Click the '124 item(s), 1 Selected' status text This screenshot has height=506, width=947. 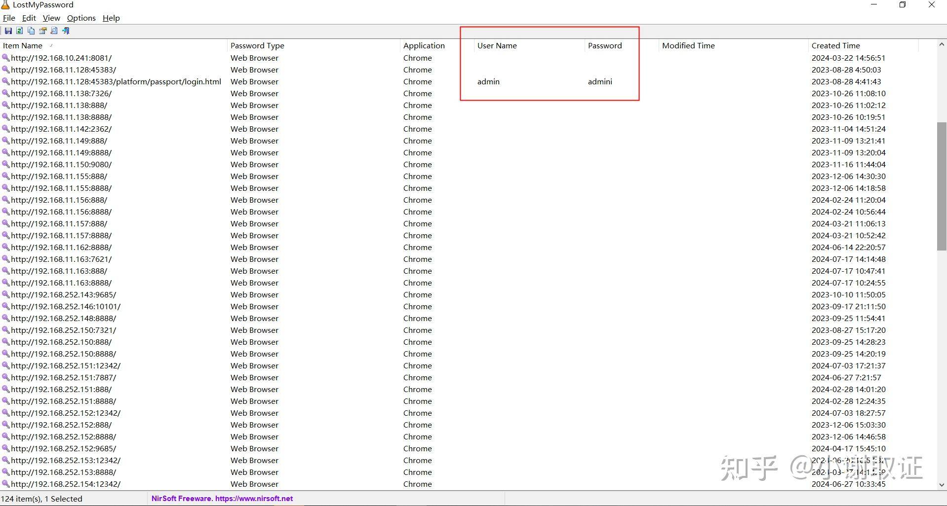tap(42, 499)
